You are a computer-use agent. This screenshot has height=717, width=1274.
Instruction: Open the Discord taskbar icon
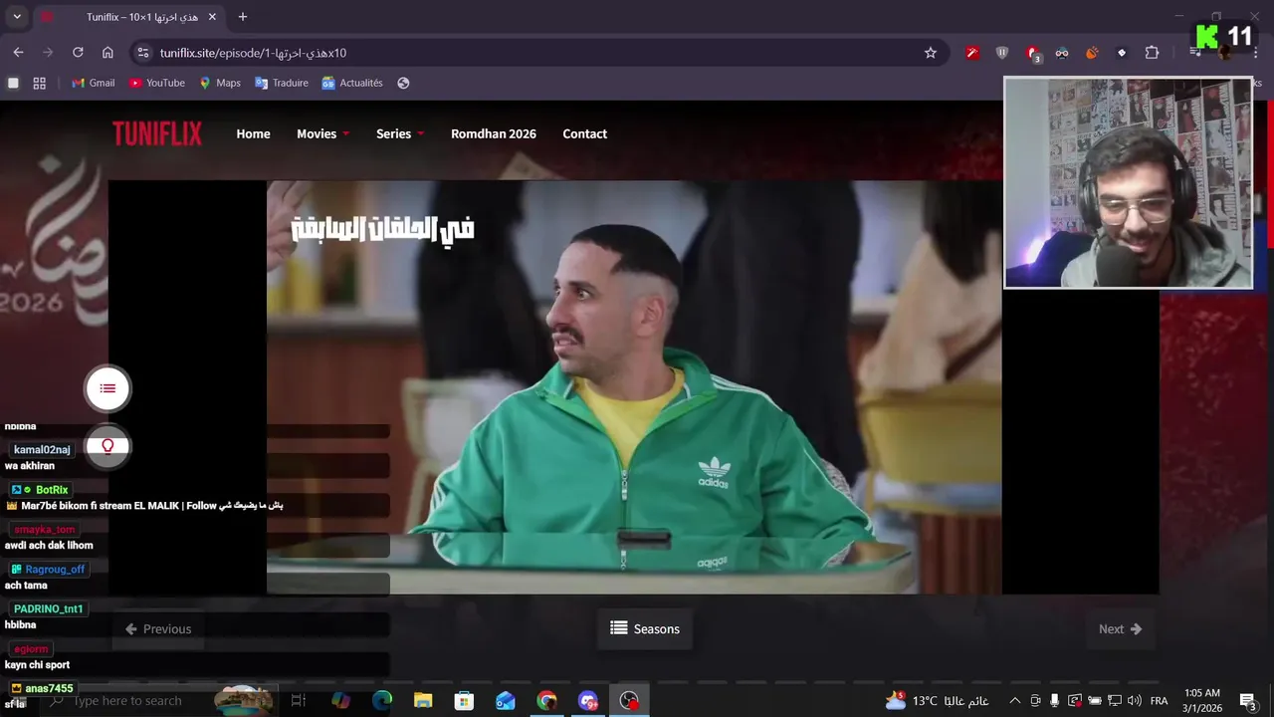pos(587,701)
